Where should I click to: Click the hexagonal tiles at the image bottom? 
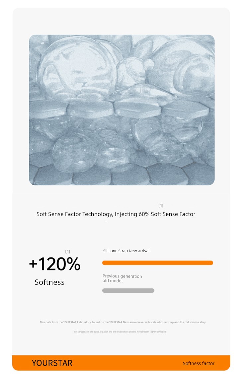[122, 175]
